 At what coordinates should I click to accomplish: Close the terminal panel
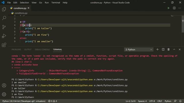click(180, 49)
